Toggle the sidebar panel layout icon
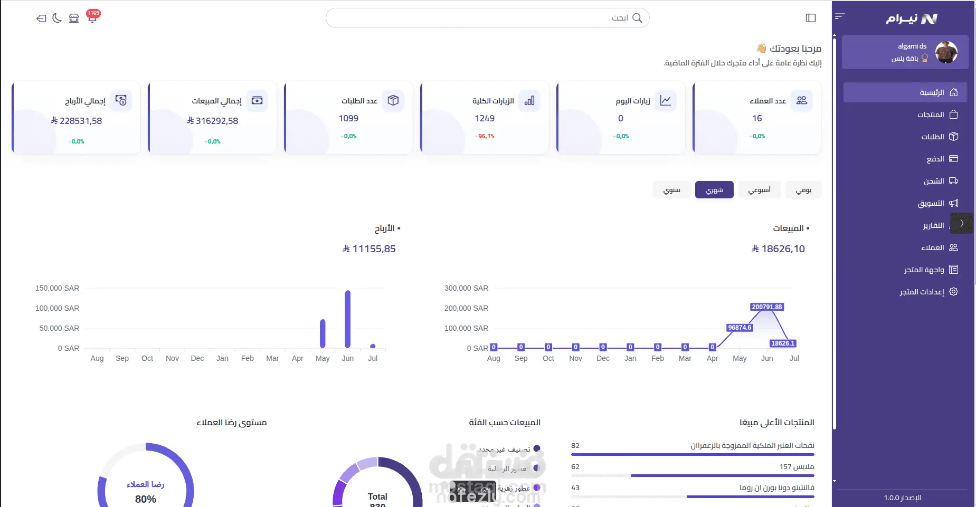976x507 pixels. tap(811, 18)
